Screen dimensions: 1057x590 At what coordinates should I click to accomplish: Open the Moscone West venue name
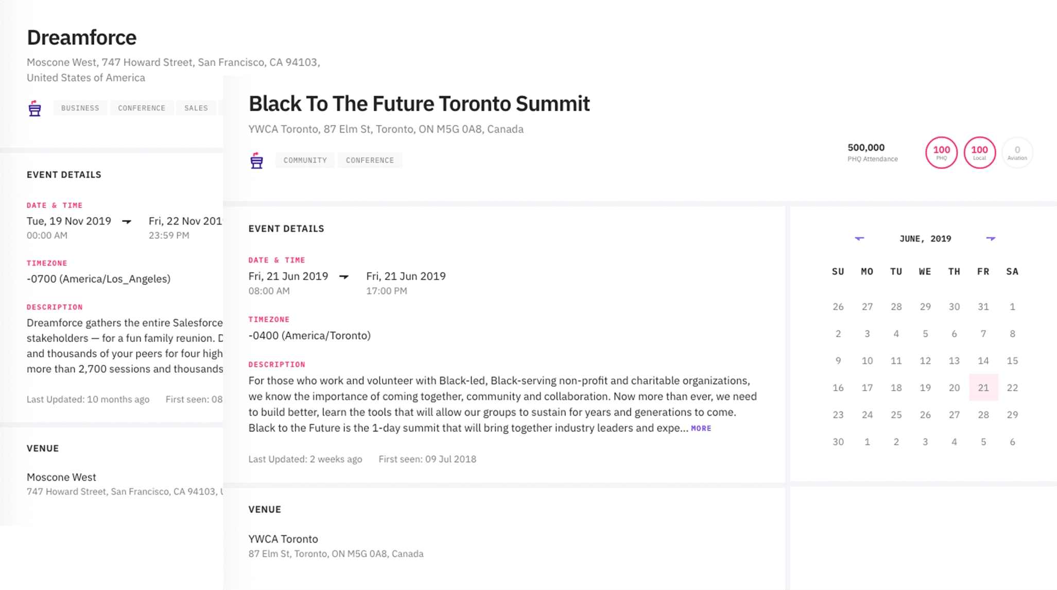61,477
